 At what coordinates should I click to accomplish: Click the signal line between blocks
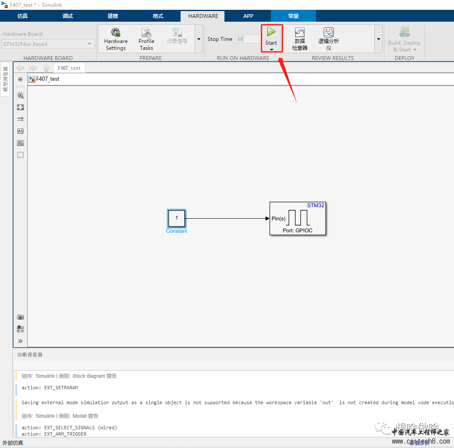point(227,218)
